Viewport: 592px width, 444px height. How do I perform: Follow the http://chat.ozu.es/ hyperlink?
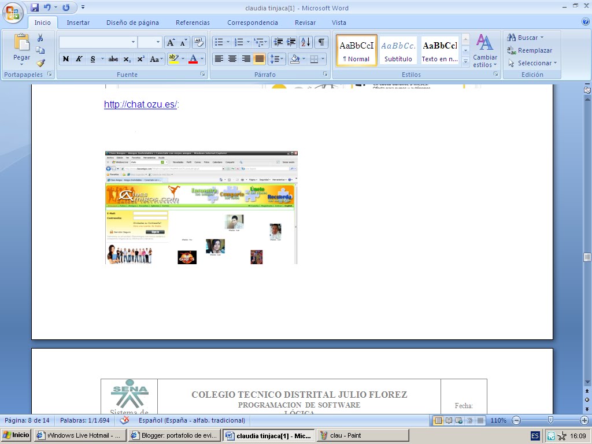(139, 105)
